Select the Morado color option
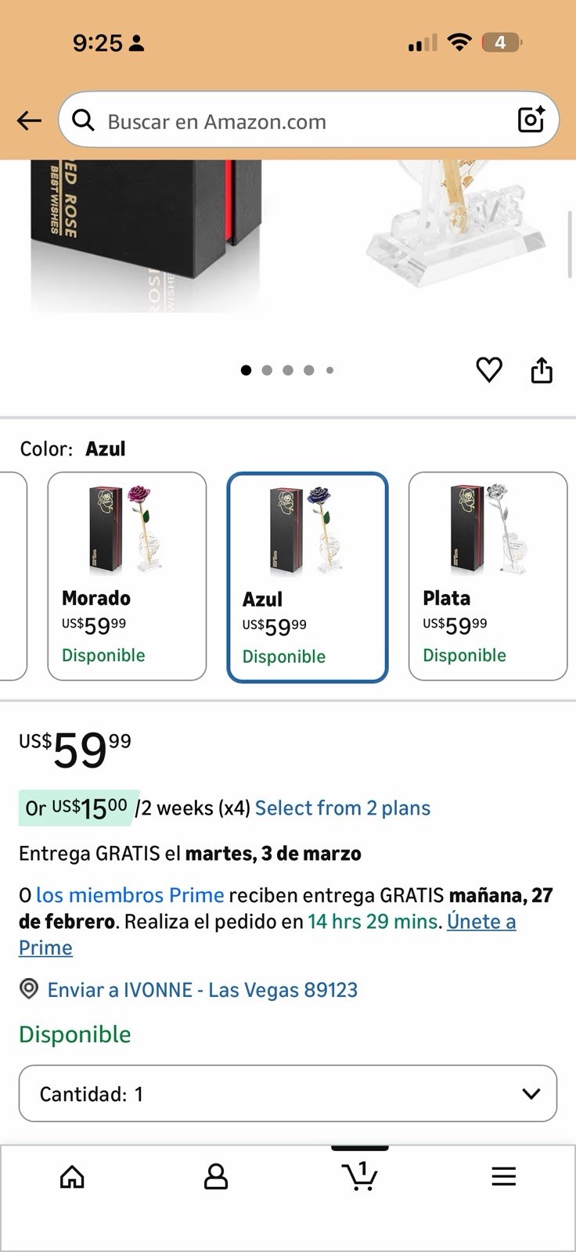Image resolution: width=576 pixels, height=1252 pixels. coord(128,576)
